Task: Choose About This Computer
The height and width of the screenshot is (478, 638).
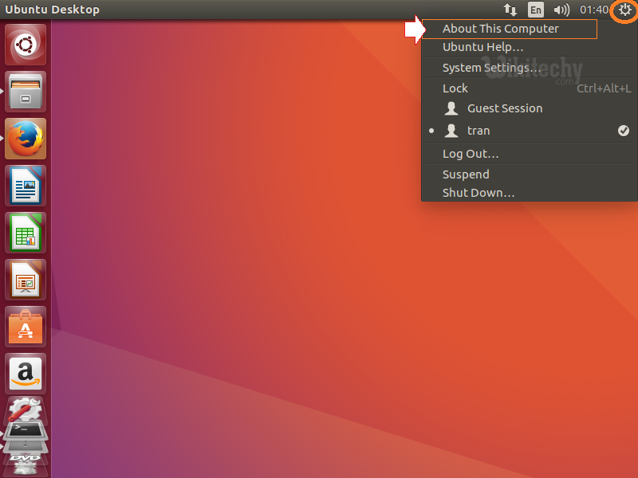Action: pos(501,29)
